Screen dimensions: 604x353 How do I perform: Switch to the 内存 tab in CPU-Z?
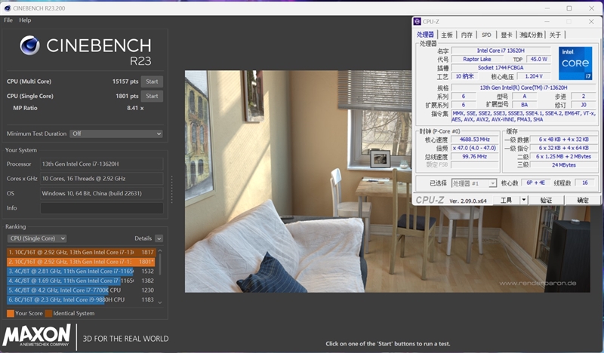point(467,35)
